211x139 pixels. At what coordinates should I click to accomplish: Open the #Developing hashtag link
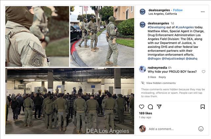(x=157, y=27)
